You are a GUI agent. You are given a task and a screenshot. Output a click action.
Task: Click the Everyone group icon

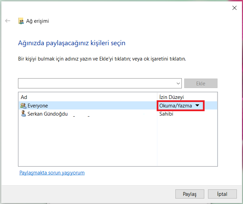[23, 106]
